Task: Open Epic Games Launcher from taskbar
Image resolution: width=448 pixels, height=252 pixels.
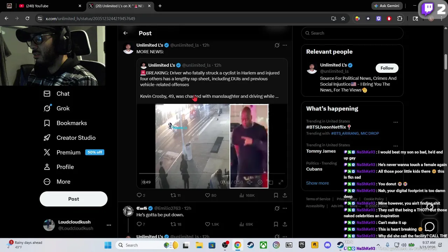Action: [302, 245]
